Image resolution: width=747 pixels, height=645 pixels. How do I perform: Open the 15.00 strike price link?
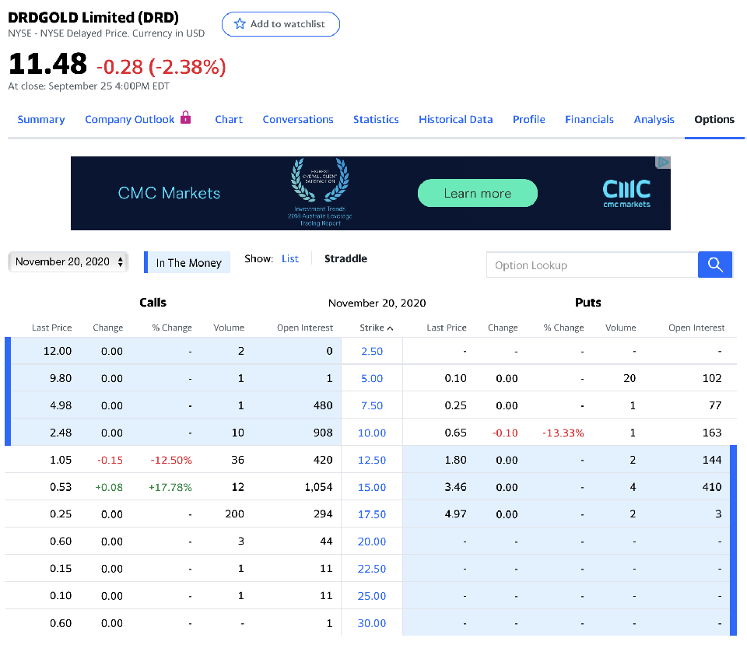[x=372, y=487]
